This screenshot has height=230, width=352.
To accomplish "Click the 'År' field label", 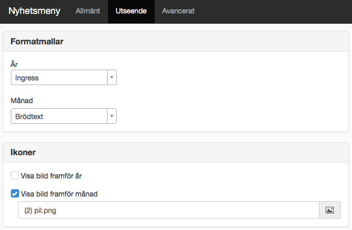I will tap(14, 64).
